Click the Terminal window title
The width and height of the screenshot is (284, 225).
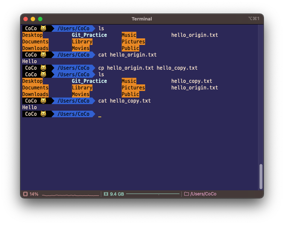tap(142, 19)
